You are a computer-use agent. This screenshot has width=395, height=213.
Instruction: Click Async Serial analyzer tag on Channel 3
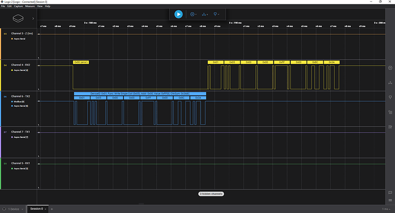18,39
